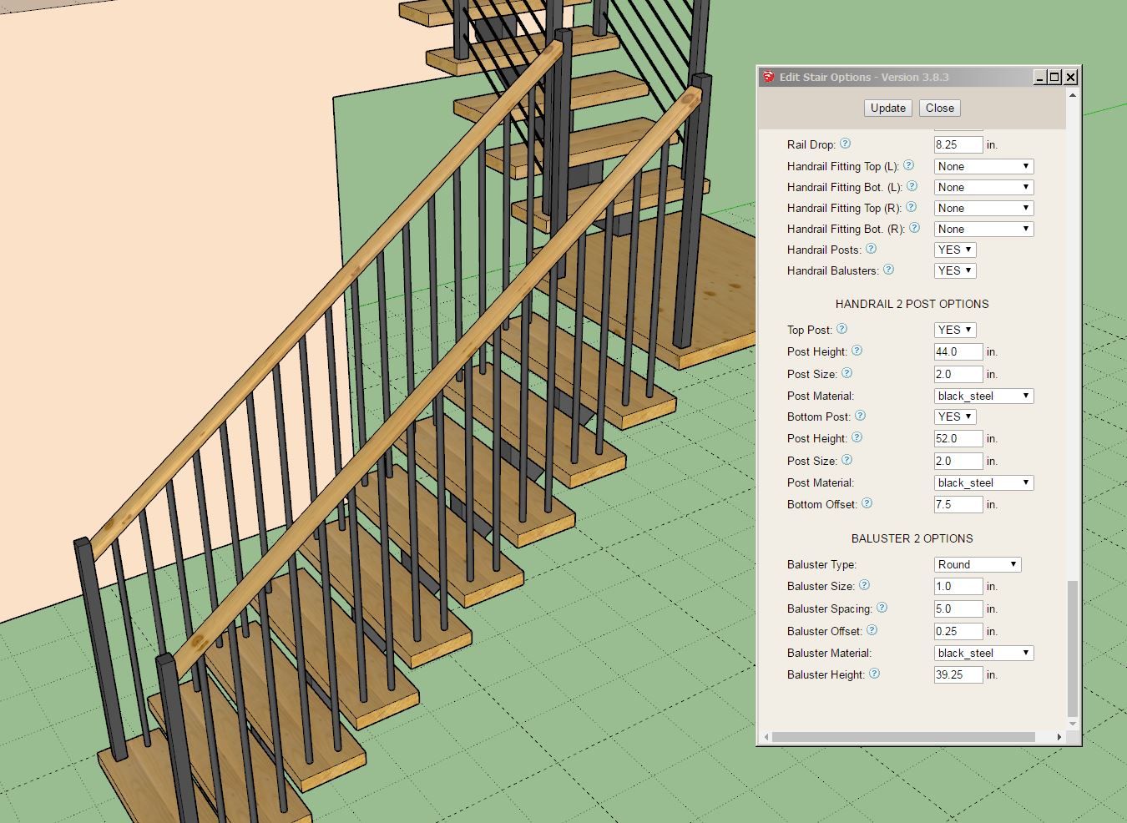Open Handrail Fitting Top (R) dropdown
Image resolution: width=1127 pixels, height=823 pixels.
click(983, 208)
